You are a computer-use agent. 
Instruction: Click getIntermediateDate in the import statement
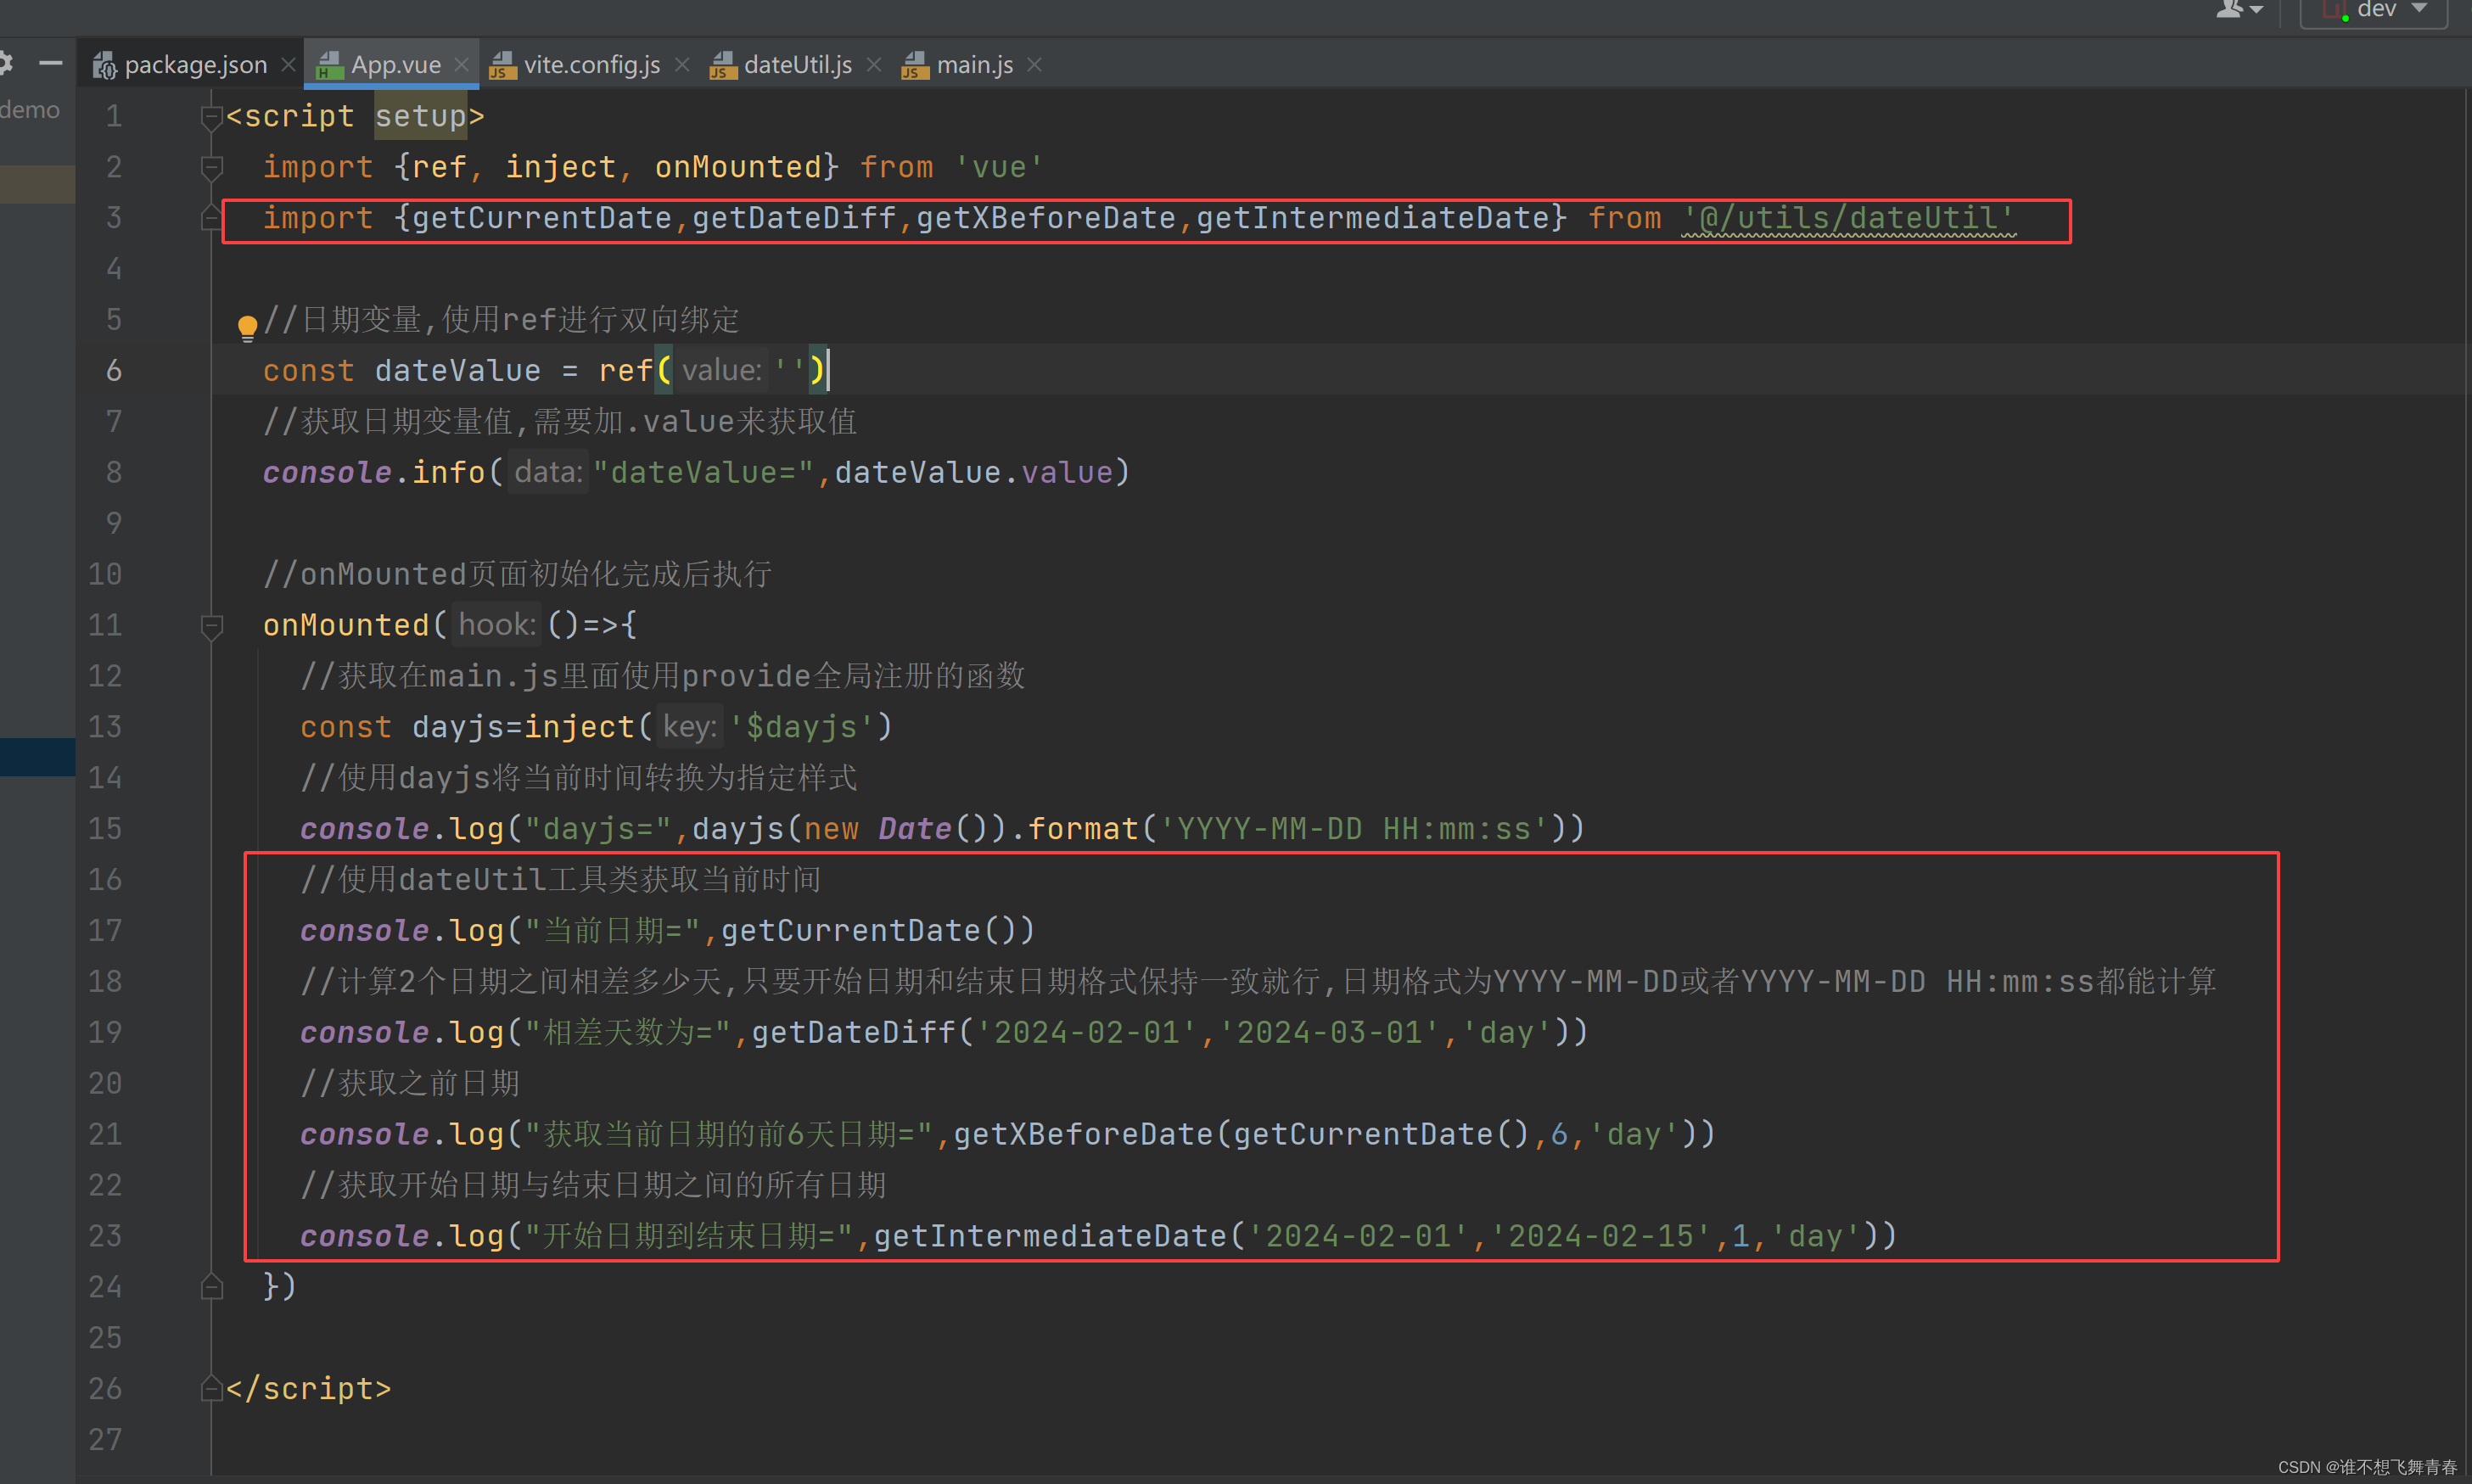tap(1373, 218)
